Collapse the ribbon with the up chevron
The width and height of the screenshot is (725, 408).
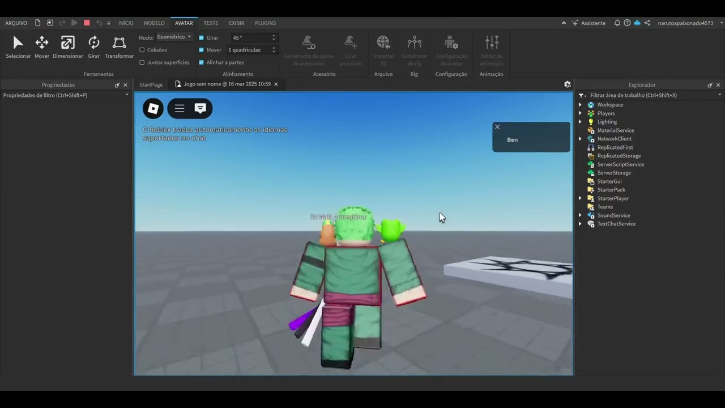564,23
